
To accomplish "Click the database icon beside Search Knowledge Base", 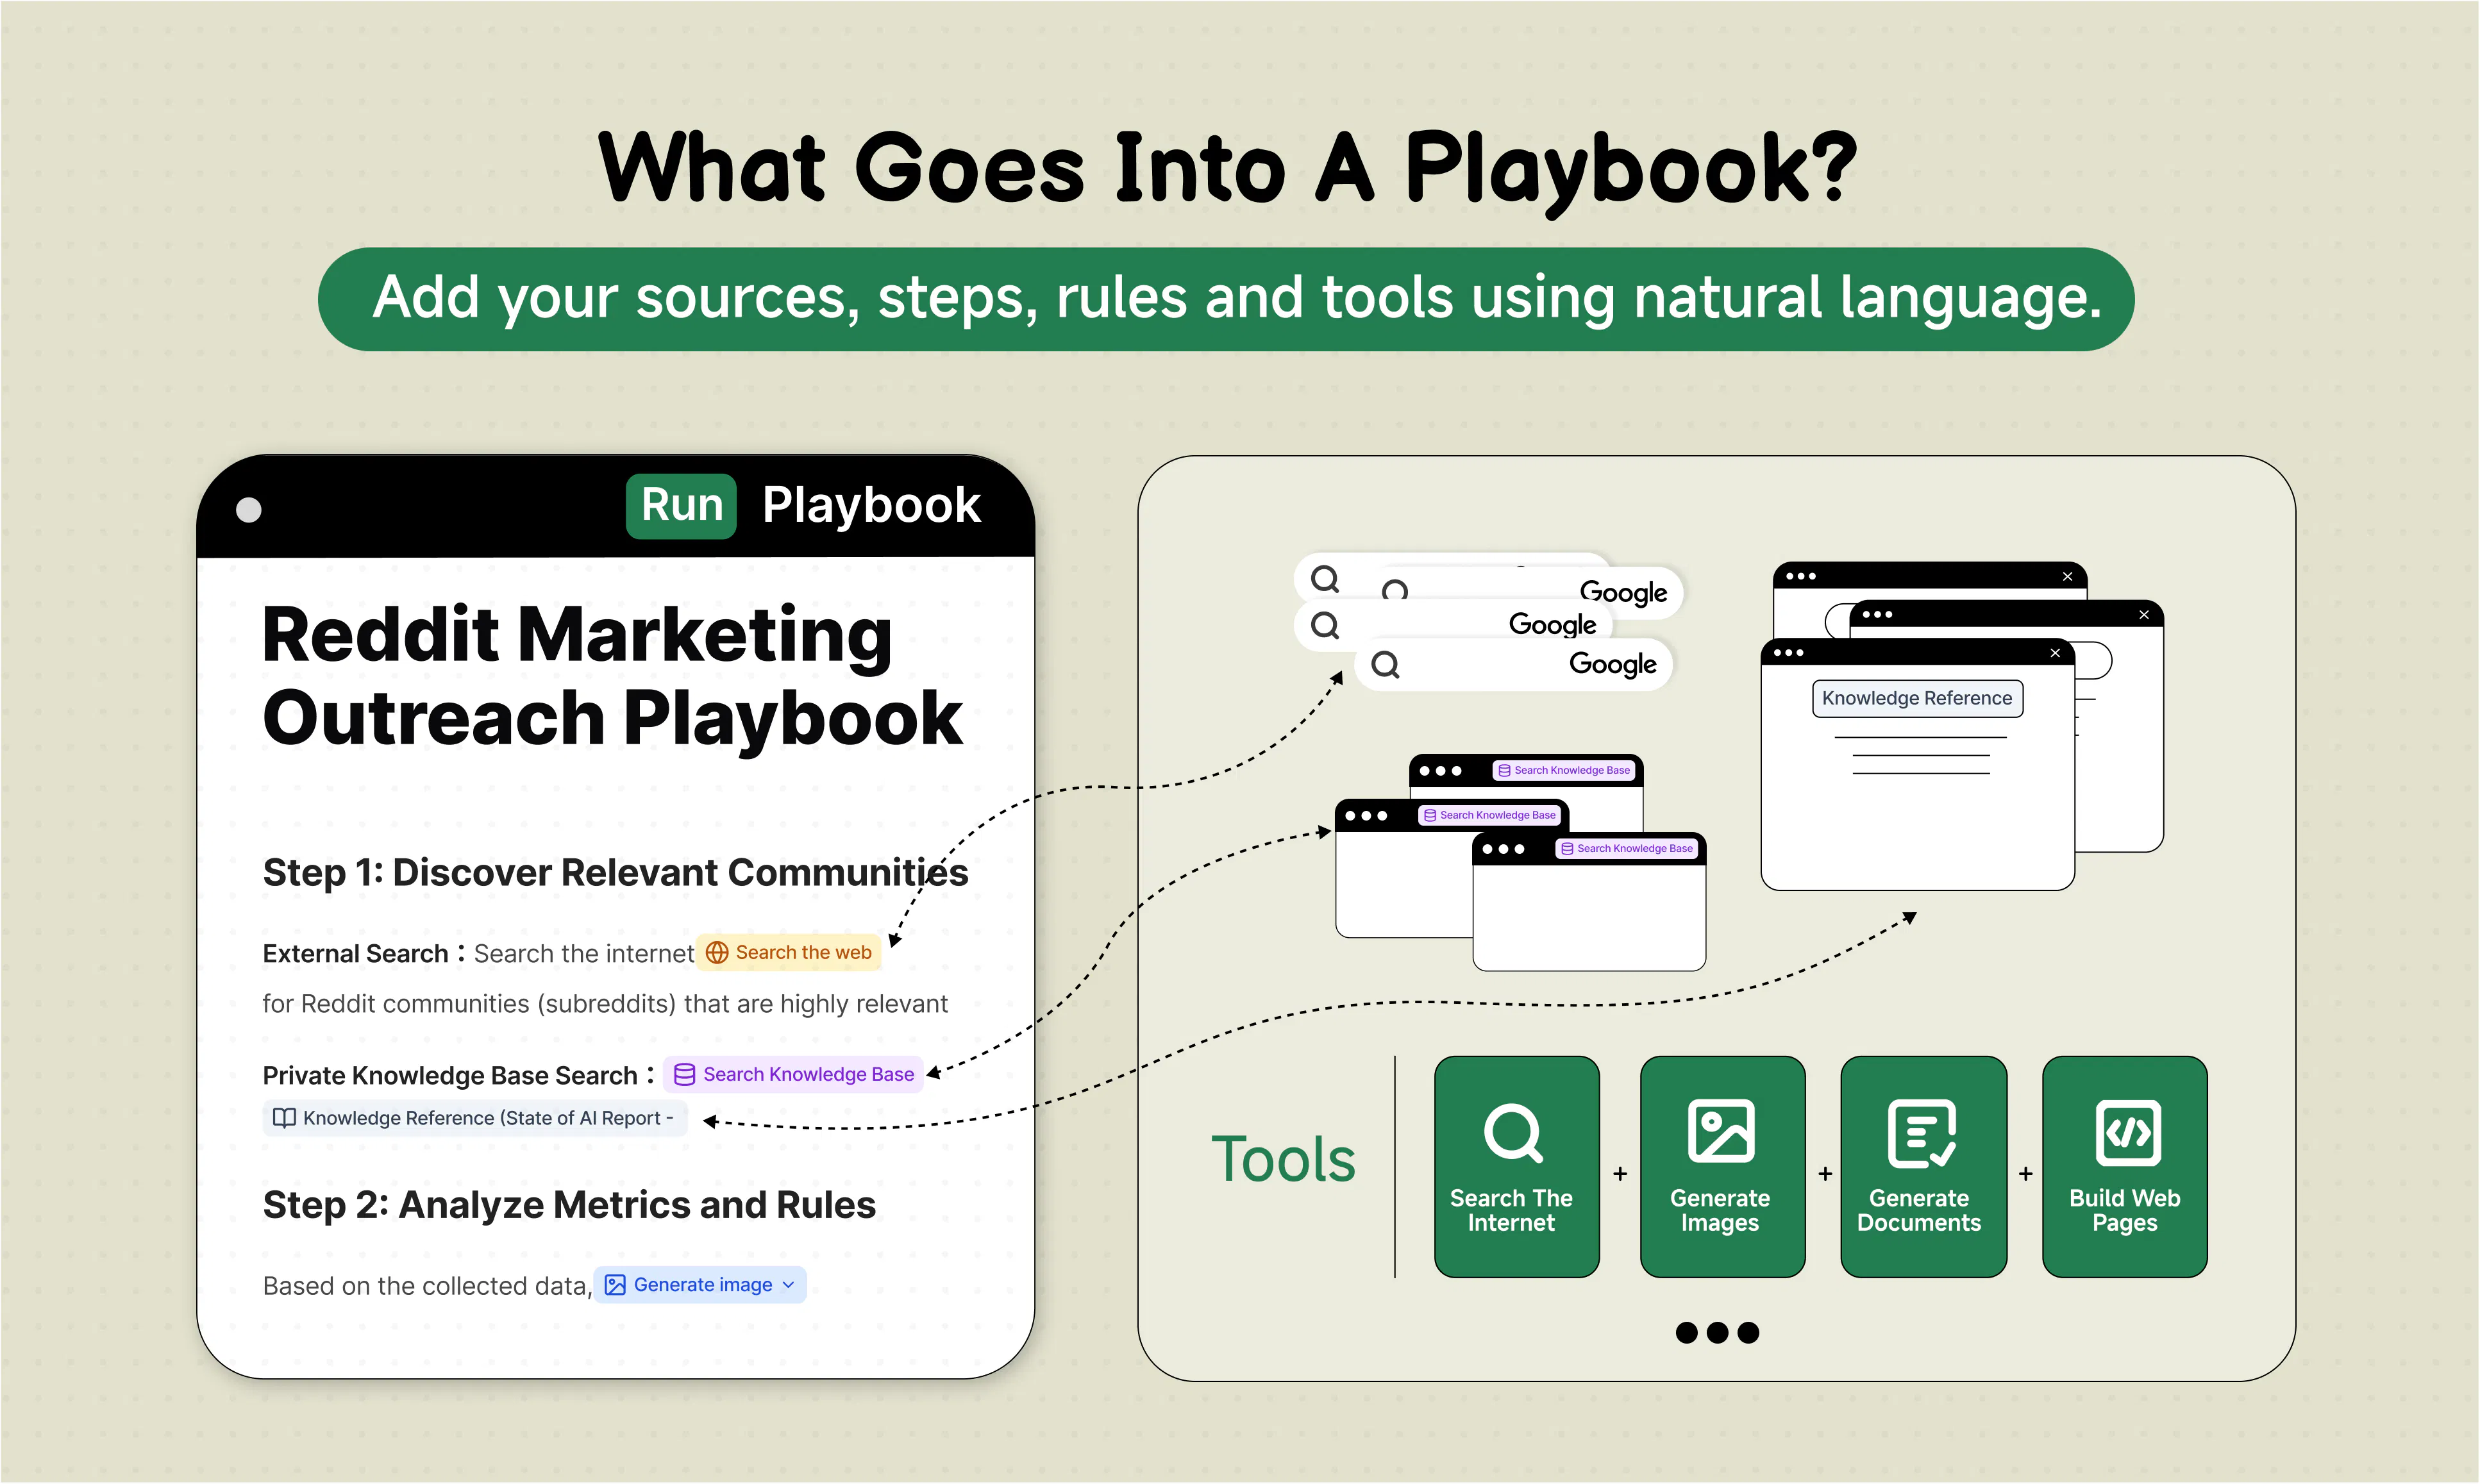I will tap(684, 1075).
